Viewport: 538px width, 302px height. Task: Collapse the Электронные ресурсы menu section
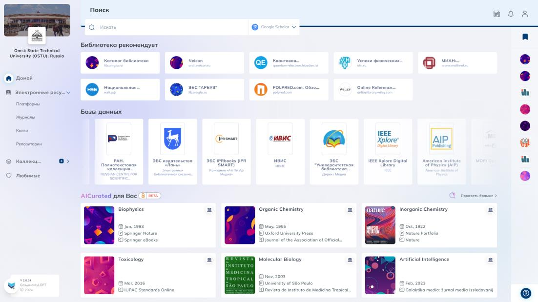coord(68,92)
